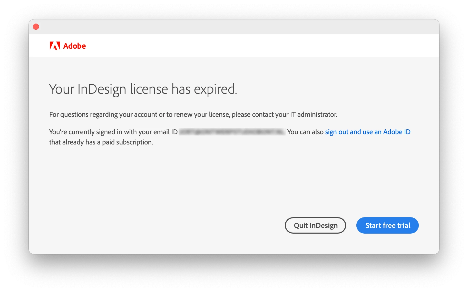Open the sign out and use an Adobe ID link
This screenshot has width=468, height=292.
[x=368, y=132]
